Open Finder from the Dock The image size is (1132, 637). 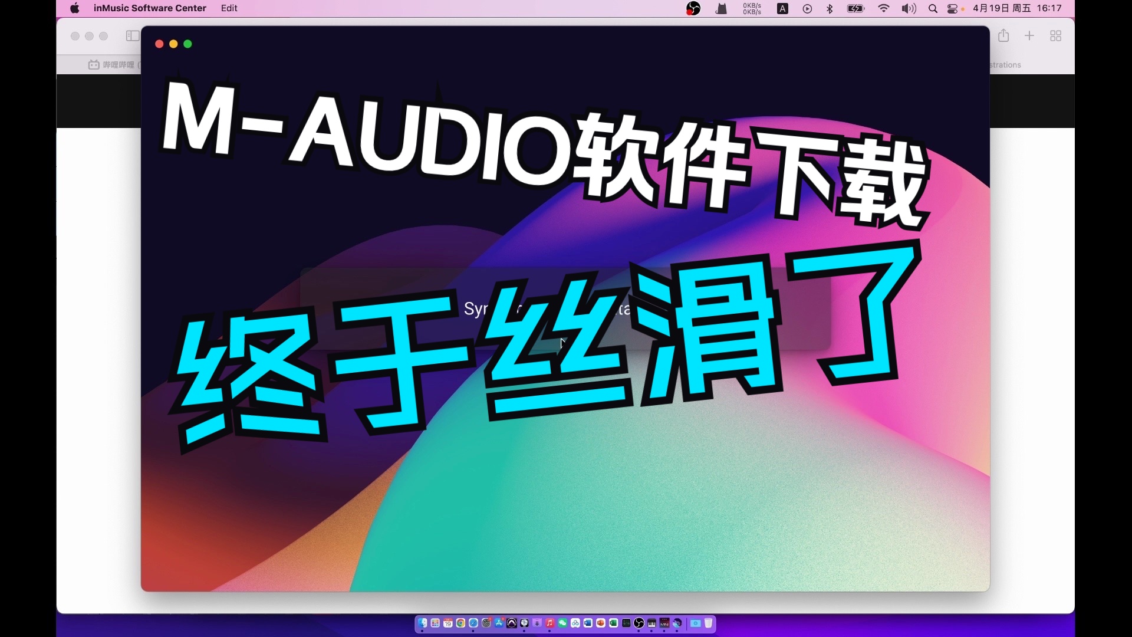coord(422,623)
